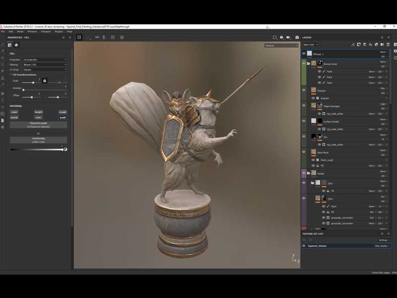Click the add effect wand icon in Layers
397x298 pixels.
(353, 44)
